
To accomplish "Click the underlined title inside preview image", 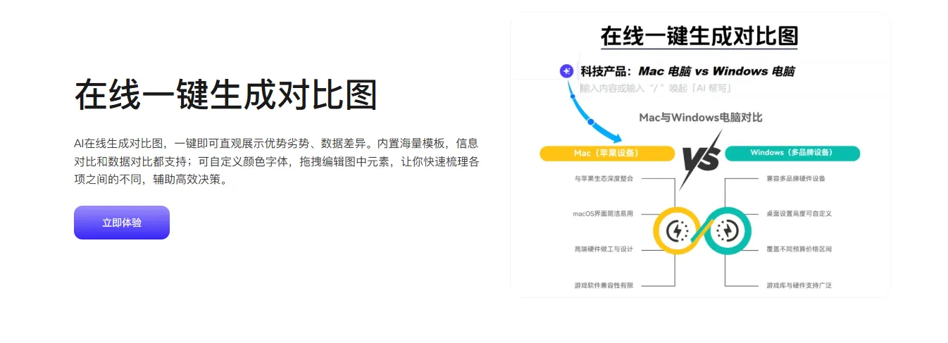I will coord(699,36).
